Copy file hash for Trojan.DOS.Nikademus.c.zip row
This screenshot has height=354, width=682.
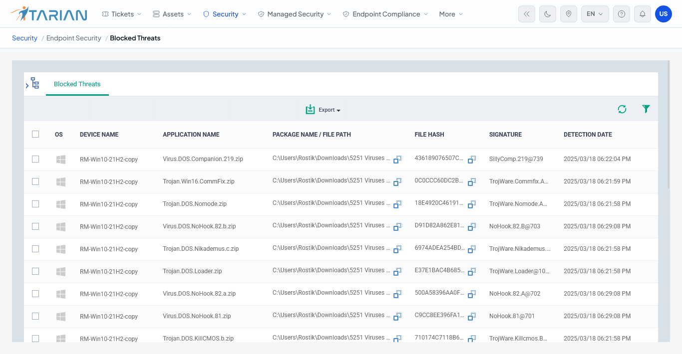point(472,249)
